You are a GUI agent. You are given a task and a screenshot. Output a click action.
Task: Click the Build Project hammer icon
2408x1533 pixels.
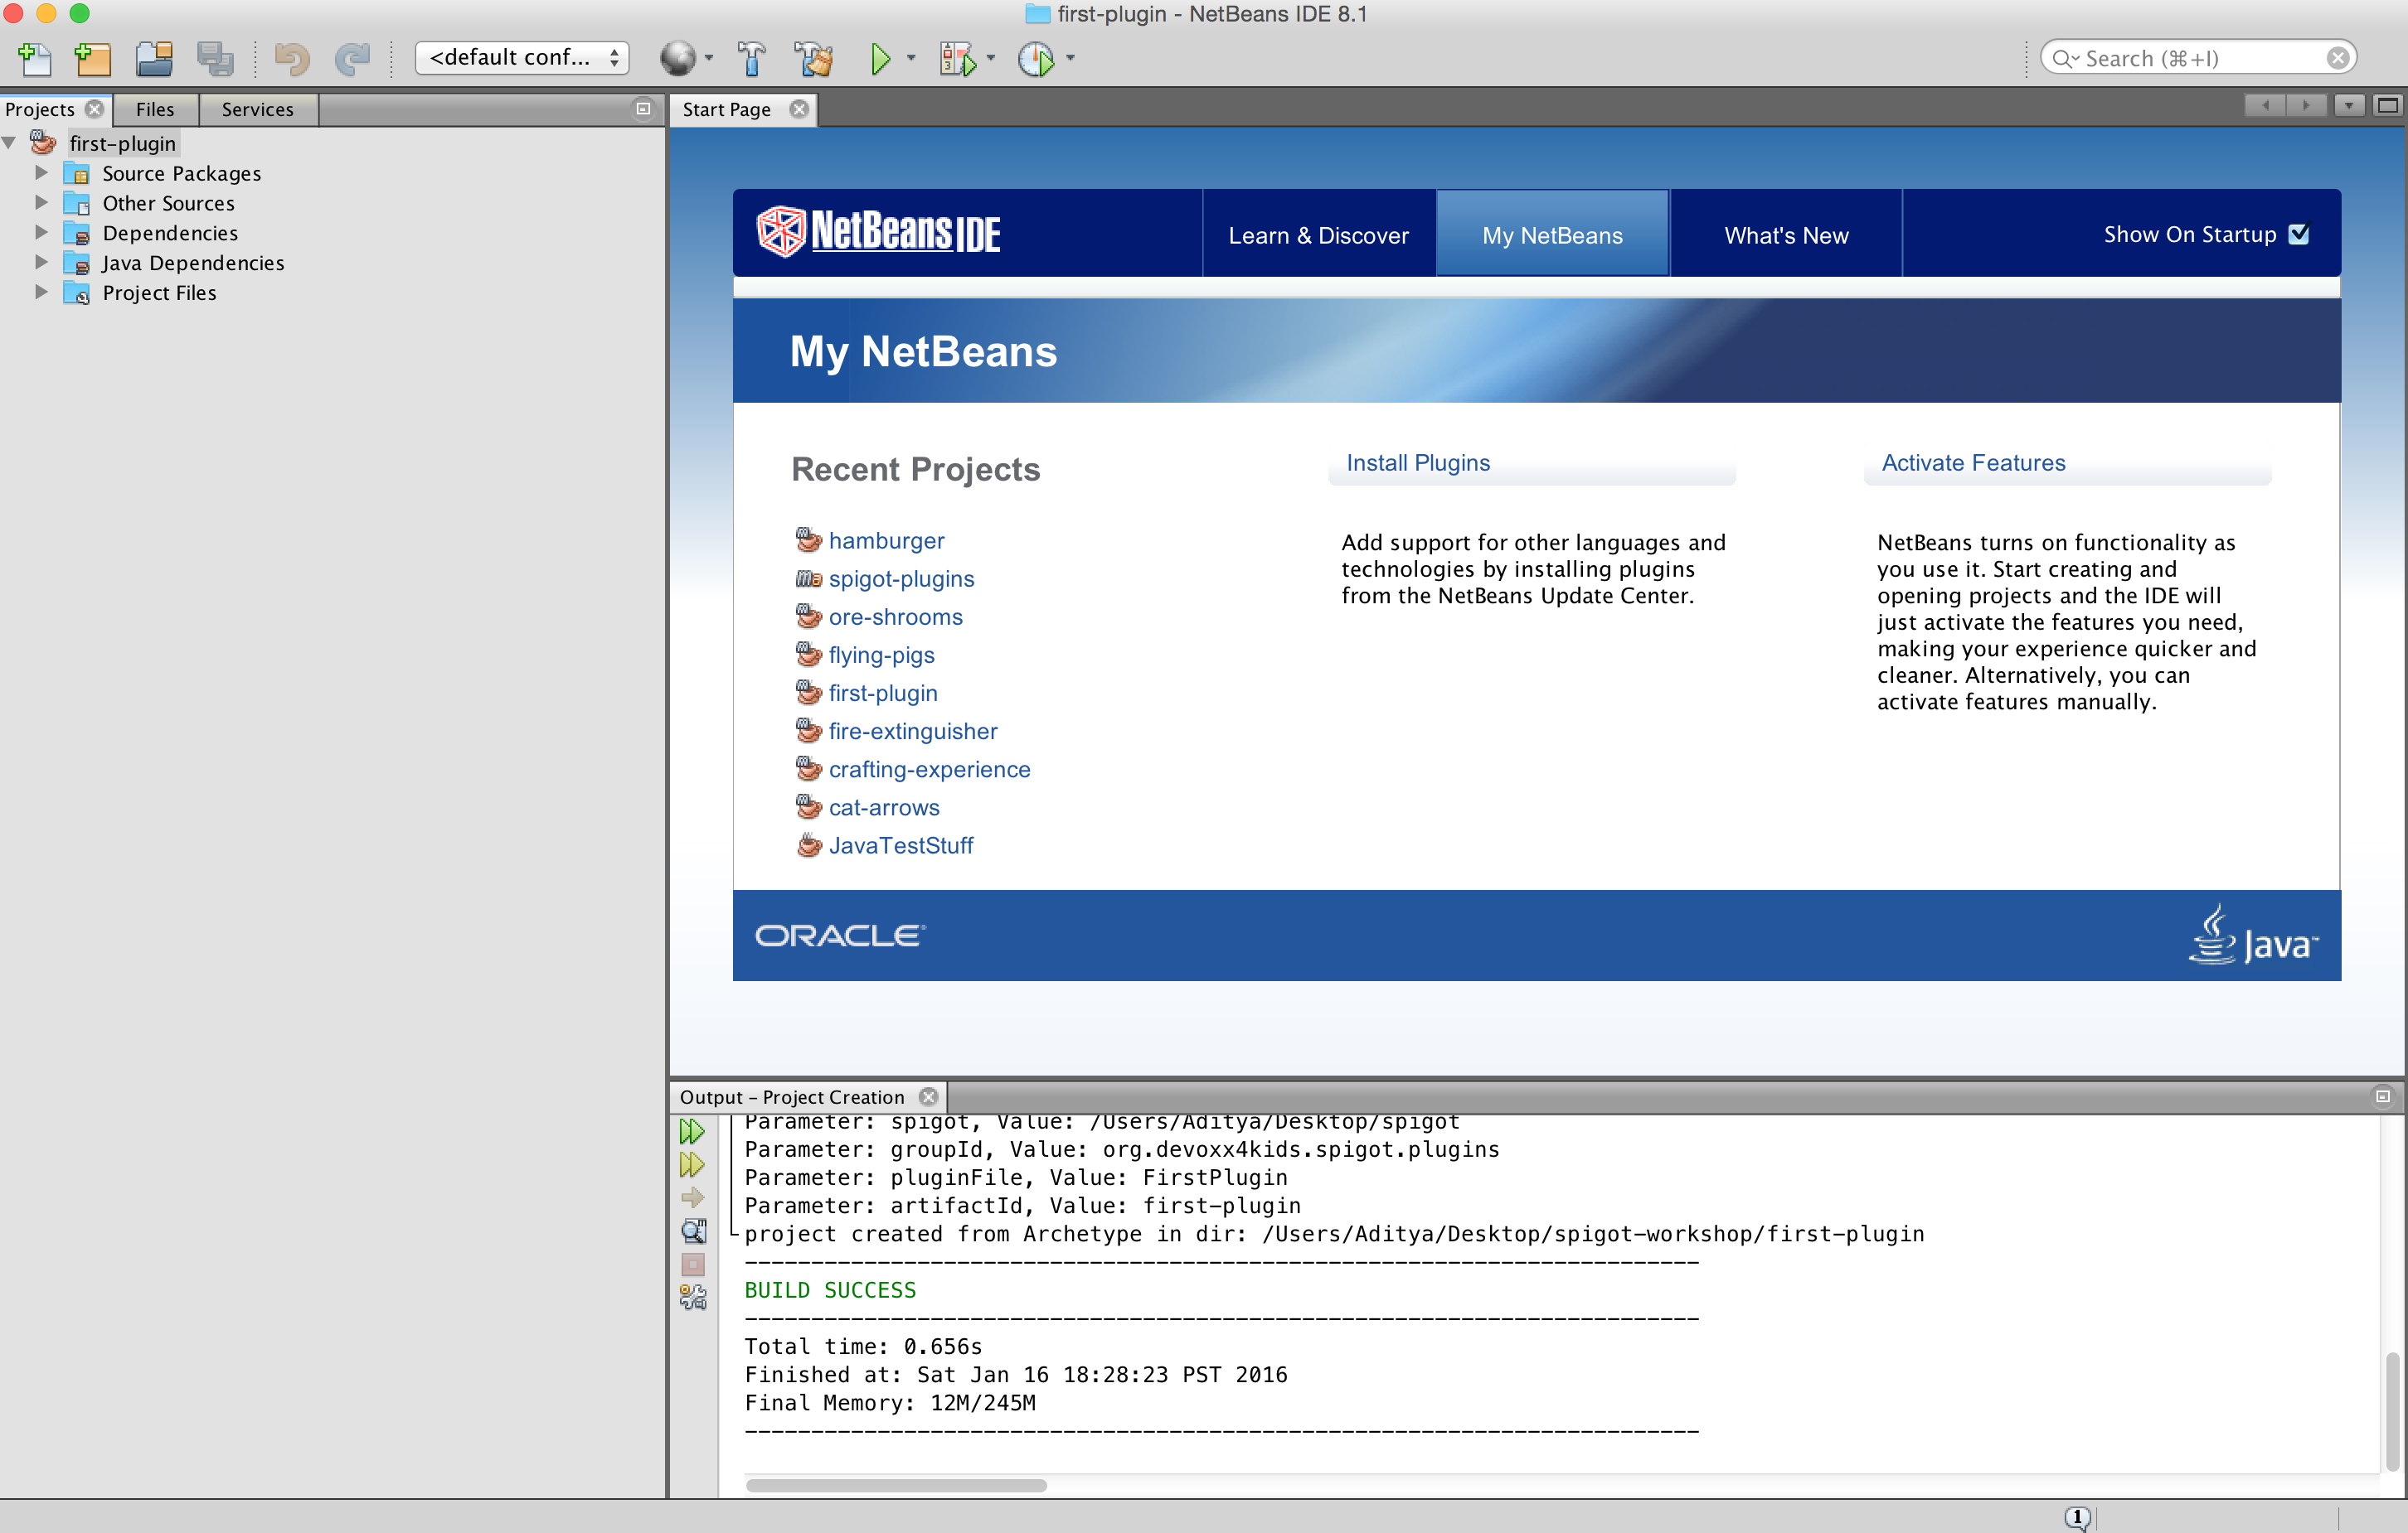[x=751, y=59]
